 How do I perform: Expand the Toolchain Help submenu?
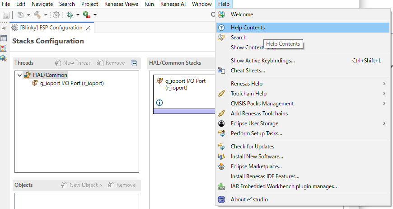(303, 94)
